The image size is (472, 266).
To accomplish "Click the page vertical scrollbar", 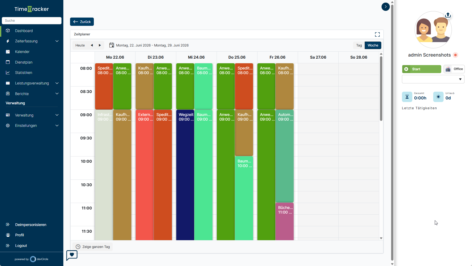I will coord(392,132).
